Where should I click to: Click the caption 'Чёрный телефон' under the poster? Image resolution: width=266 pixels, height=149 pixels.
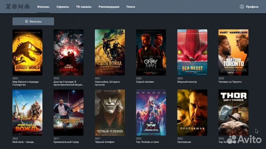(105, 142)
